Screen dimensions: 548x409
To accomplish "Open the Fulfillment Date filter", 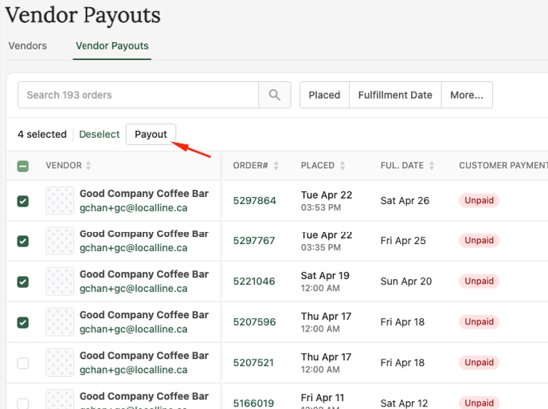I will pyautogui.click(x=395, y=95).
